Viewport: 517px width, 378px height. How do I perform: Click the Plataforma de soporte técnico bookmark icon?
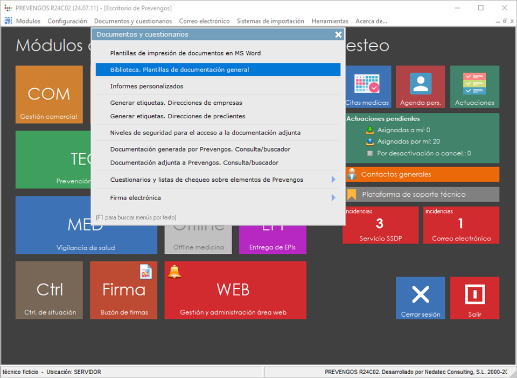pos(352,194)
